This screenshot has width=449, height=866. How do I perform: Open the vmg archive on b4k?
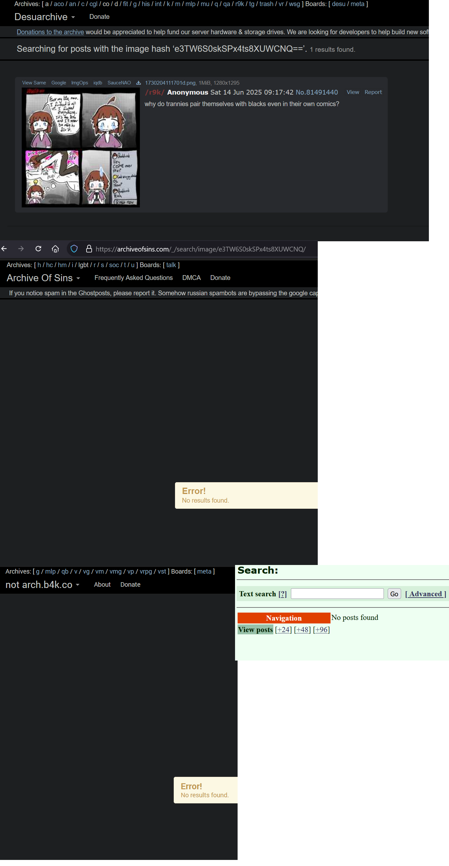coord(116,571)
